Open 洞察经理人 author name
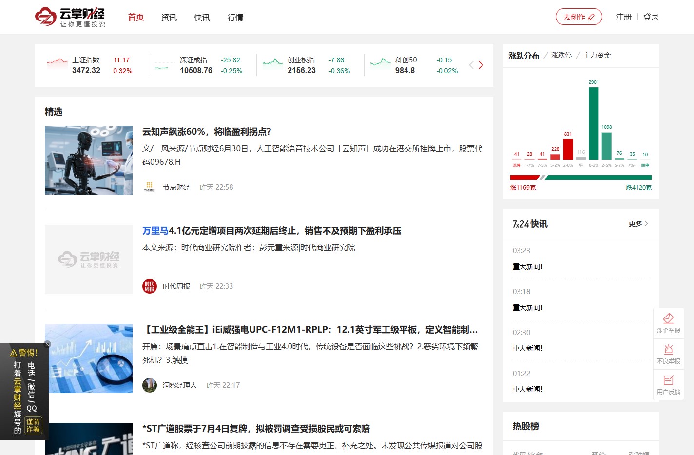694x455 pixels. 180,385
